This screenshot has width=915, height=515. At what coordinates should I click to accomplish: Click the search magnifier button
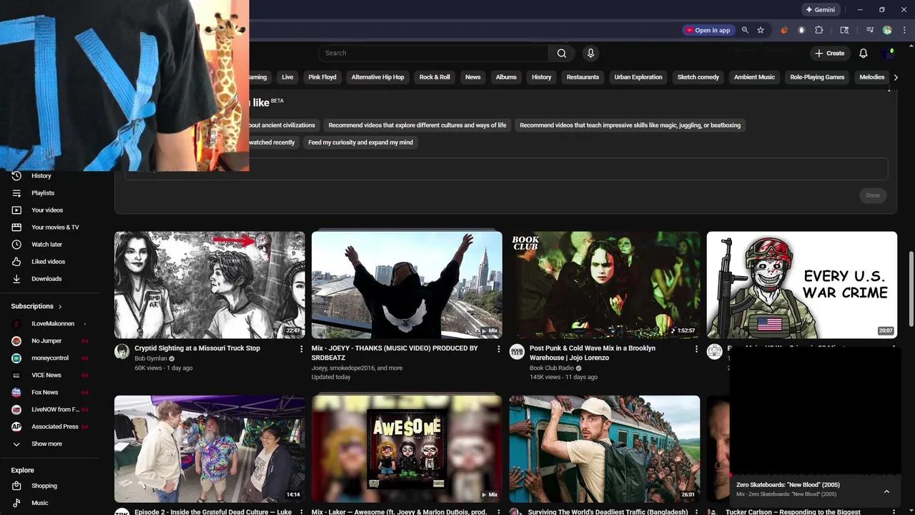(x=562, y=53)
